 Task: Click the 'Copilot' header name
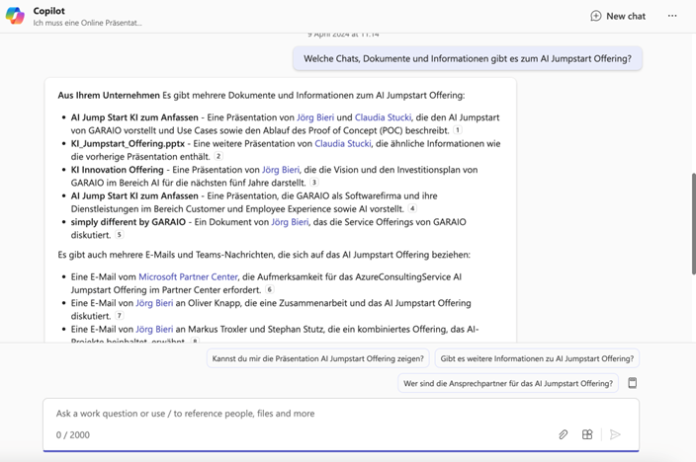click(x=48, y=11)
